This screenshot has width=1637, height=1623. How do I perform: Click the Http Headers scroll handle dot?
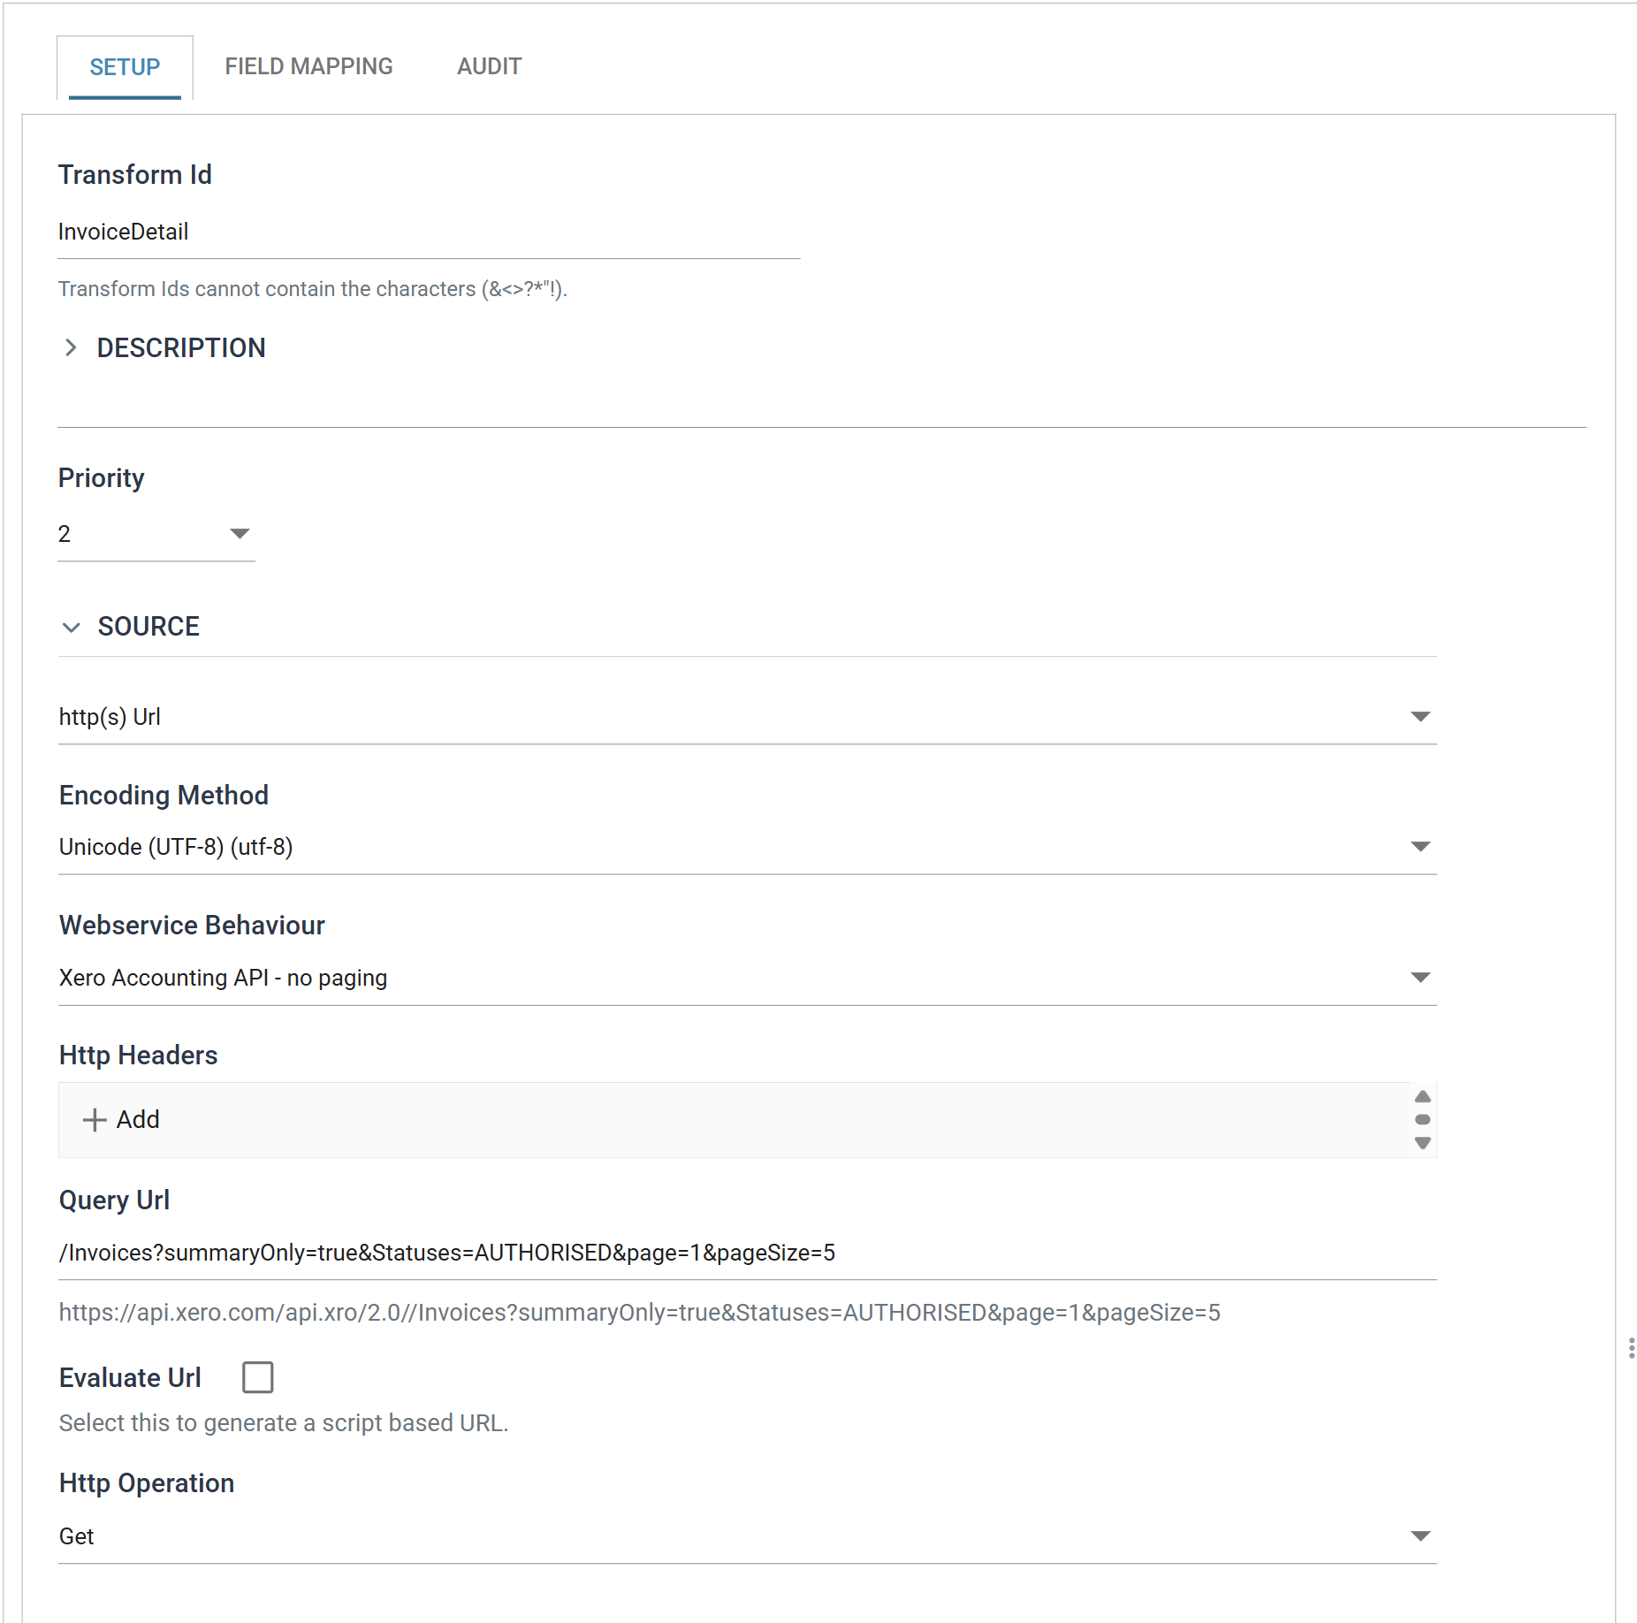click(1422, 1120)
